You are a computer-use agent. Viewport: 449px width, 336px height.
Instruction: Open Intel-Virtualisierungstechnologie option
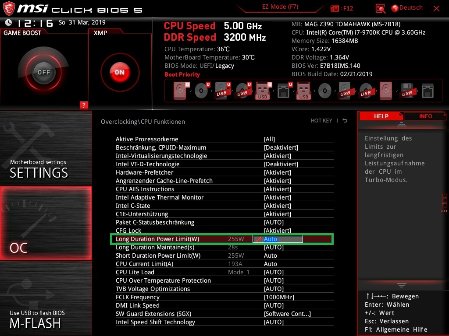pos(224,156)
